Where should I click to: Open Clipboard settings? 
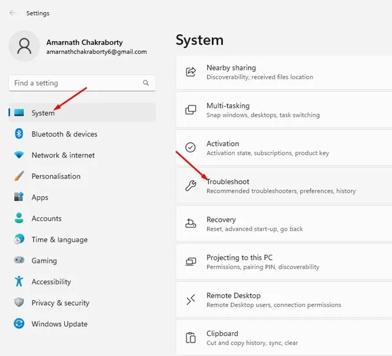(284, 338)
